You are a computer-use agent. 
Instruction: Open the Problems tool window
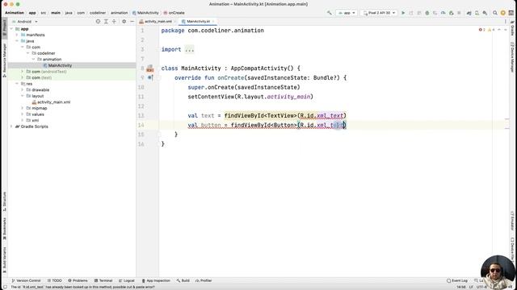tap(78, 281)
